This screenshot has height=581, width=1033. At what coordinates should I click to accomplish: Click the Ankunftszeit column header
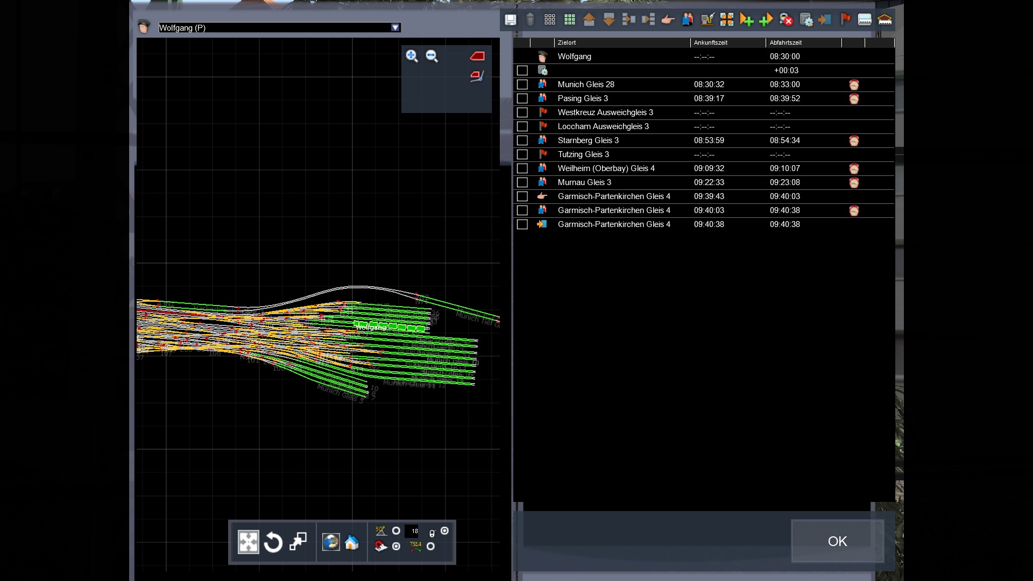point(728,42)
